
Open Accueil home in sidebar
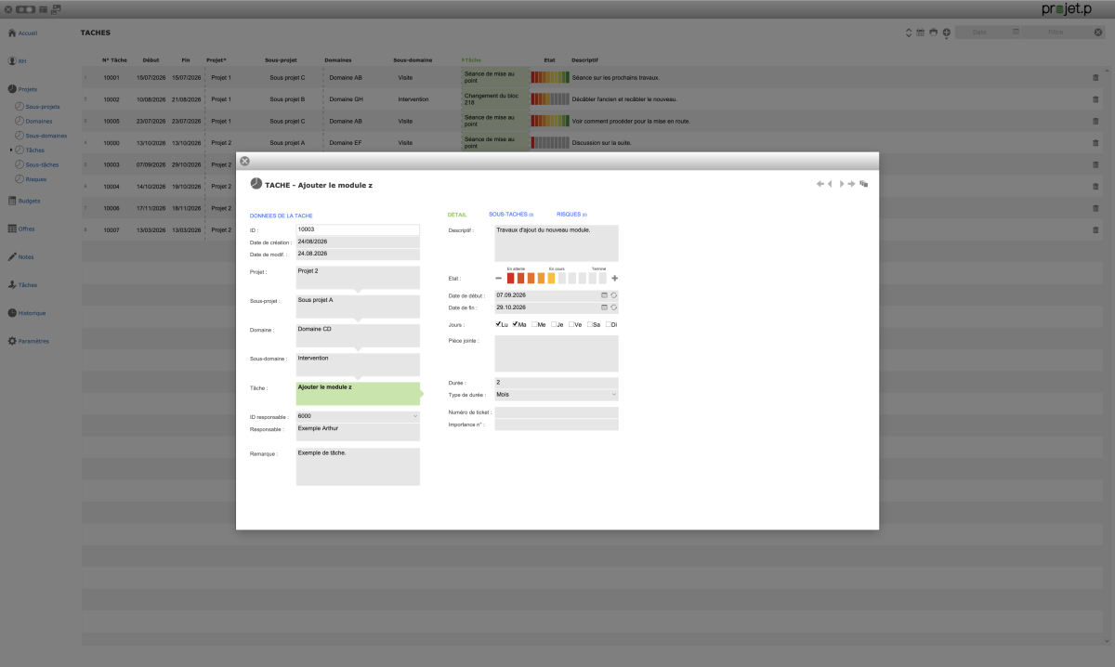pos(22,33)
